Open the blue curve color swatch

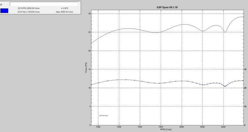(4, 11)
